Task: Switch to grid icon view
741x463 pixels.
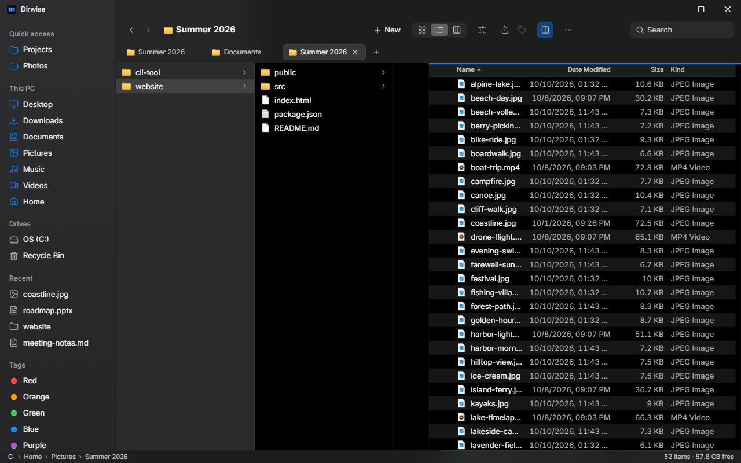Action: (x=422, y=30)
